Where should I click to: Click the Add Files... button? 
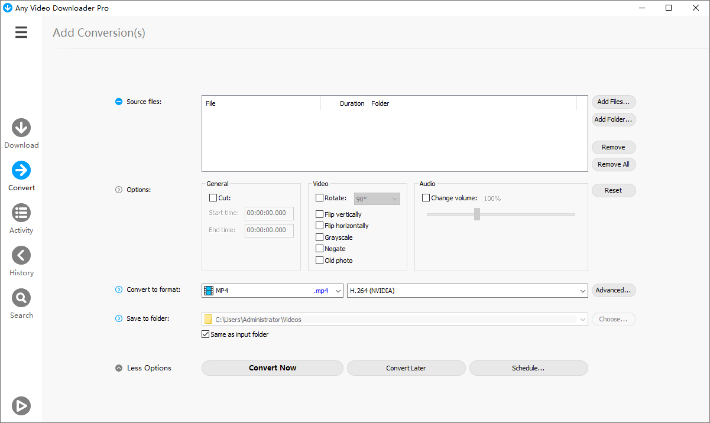[613, 102]
